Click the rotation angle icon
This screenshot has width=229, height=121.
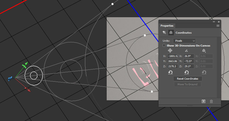[x=186, y=51]
